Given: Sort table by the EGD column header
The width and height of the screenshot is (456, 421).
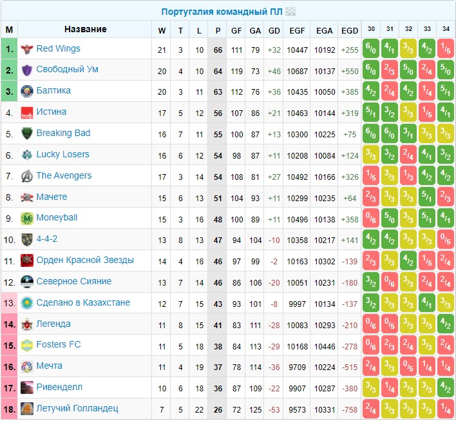Looking at the screenshot, I should coord(350,30).
